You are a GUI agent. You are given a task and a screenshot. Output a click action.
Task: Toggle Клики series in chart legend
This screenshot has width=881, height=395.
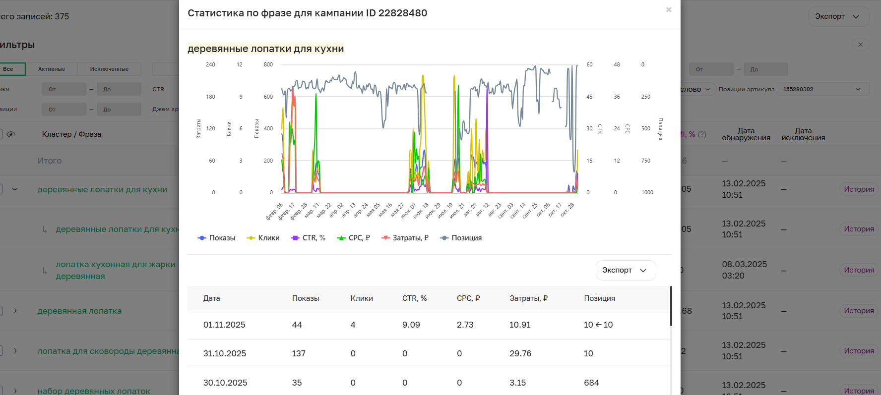[x=263, y=238]
